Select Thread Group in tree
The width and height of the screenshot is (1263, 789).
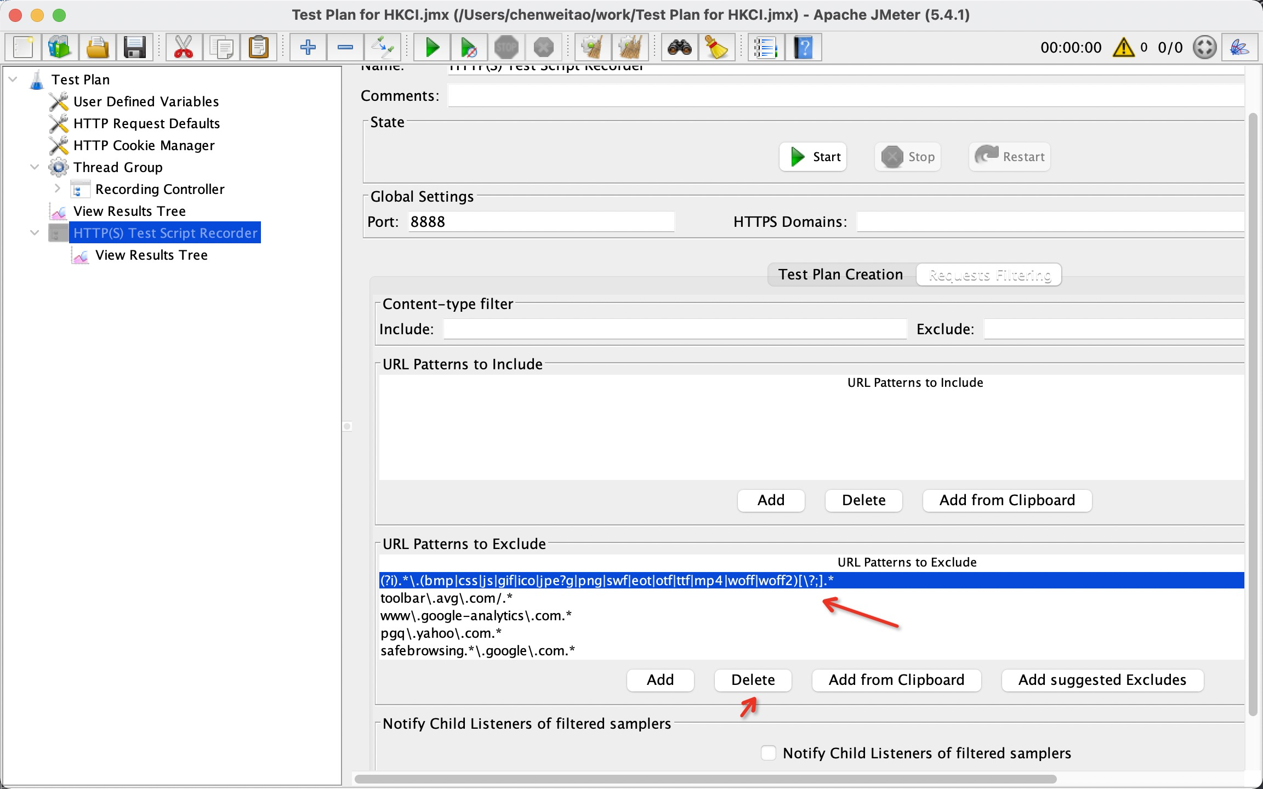click(x=118, y=167)
